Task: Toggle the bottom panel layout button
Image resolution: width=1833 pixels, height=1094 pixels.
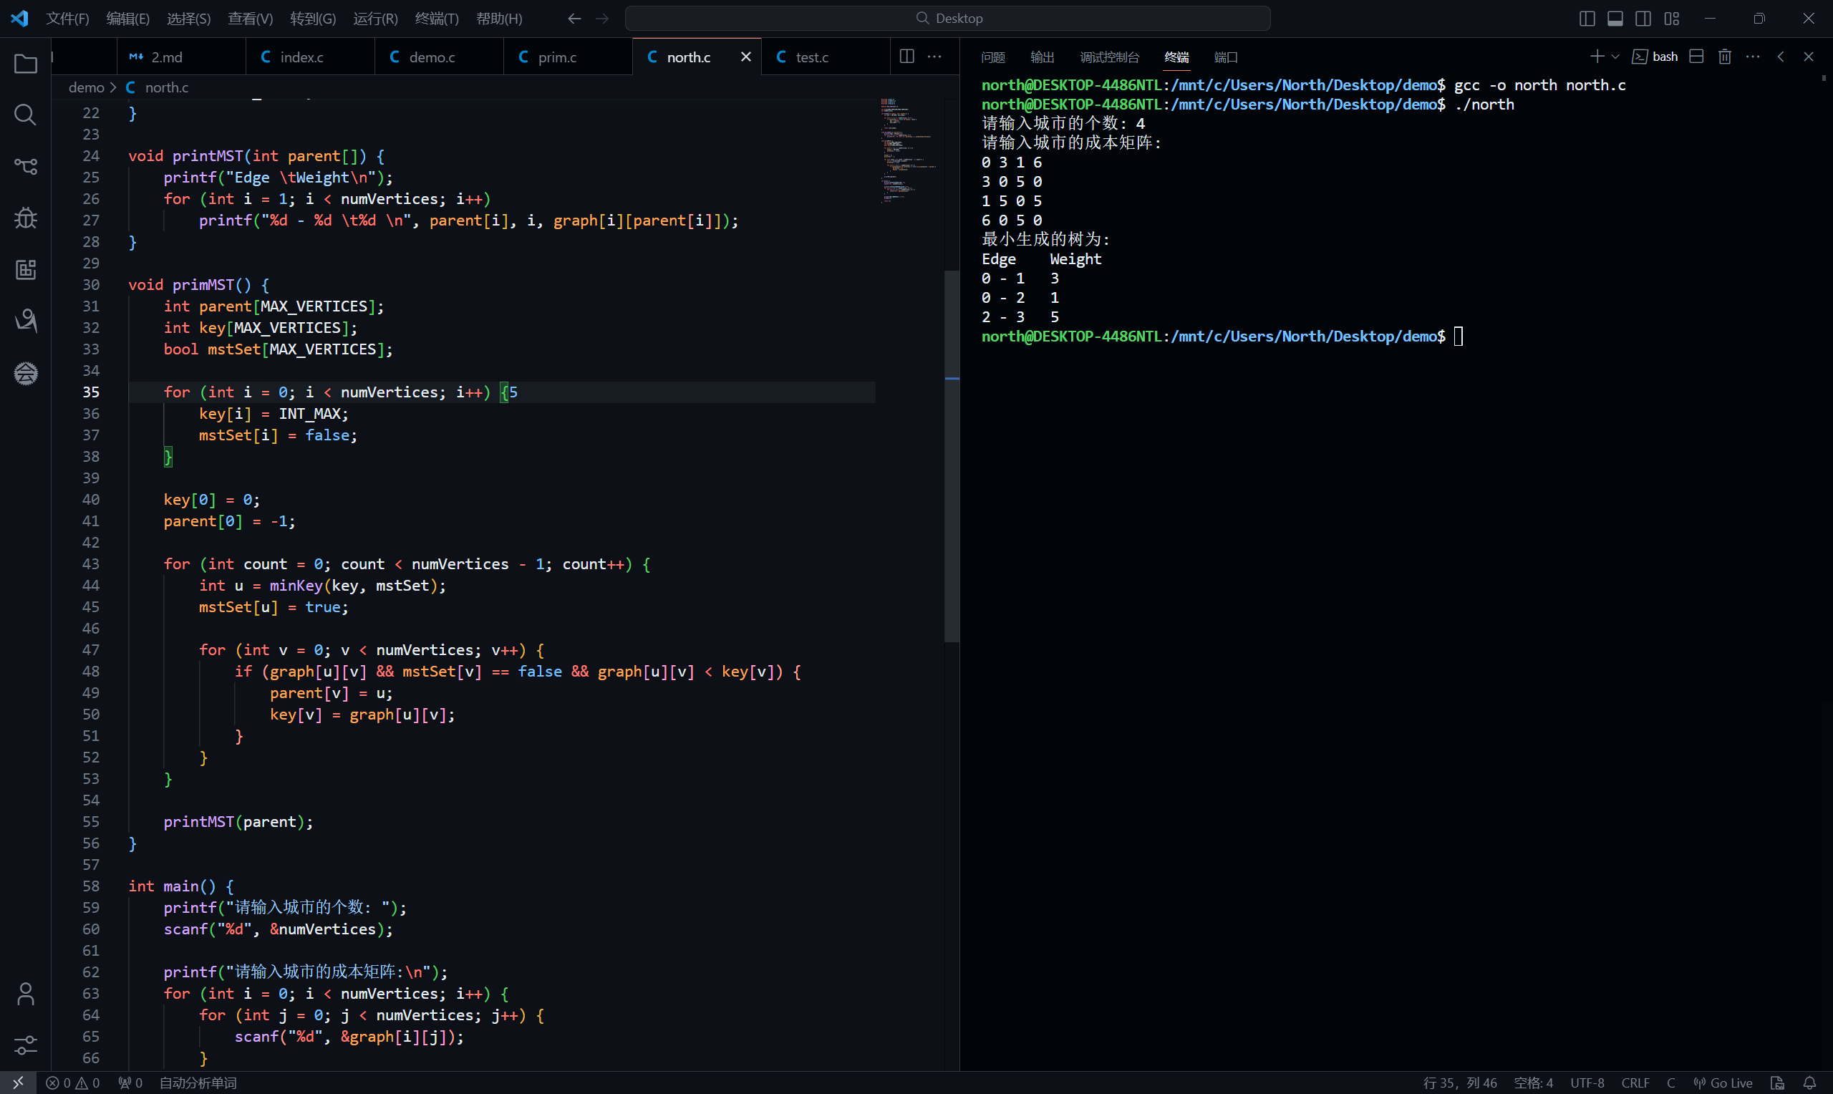Action: click(1615, 19)
